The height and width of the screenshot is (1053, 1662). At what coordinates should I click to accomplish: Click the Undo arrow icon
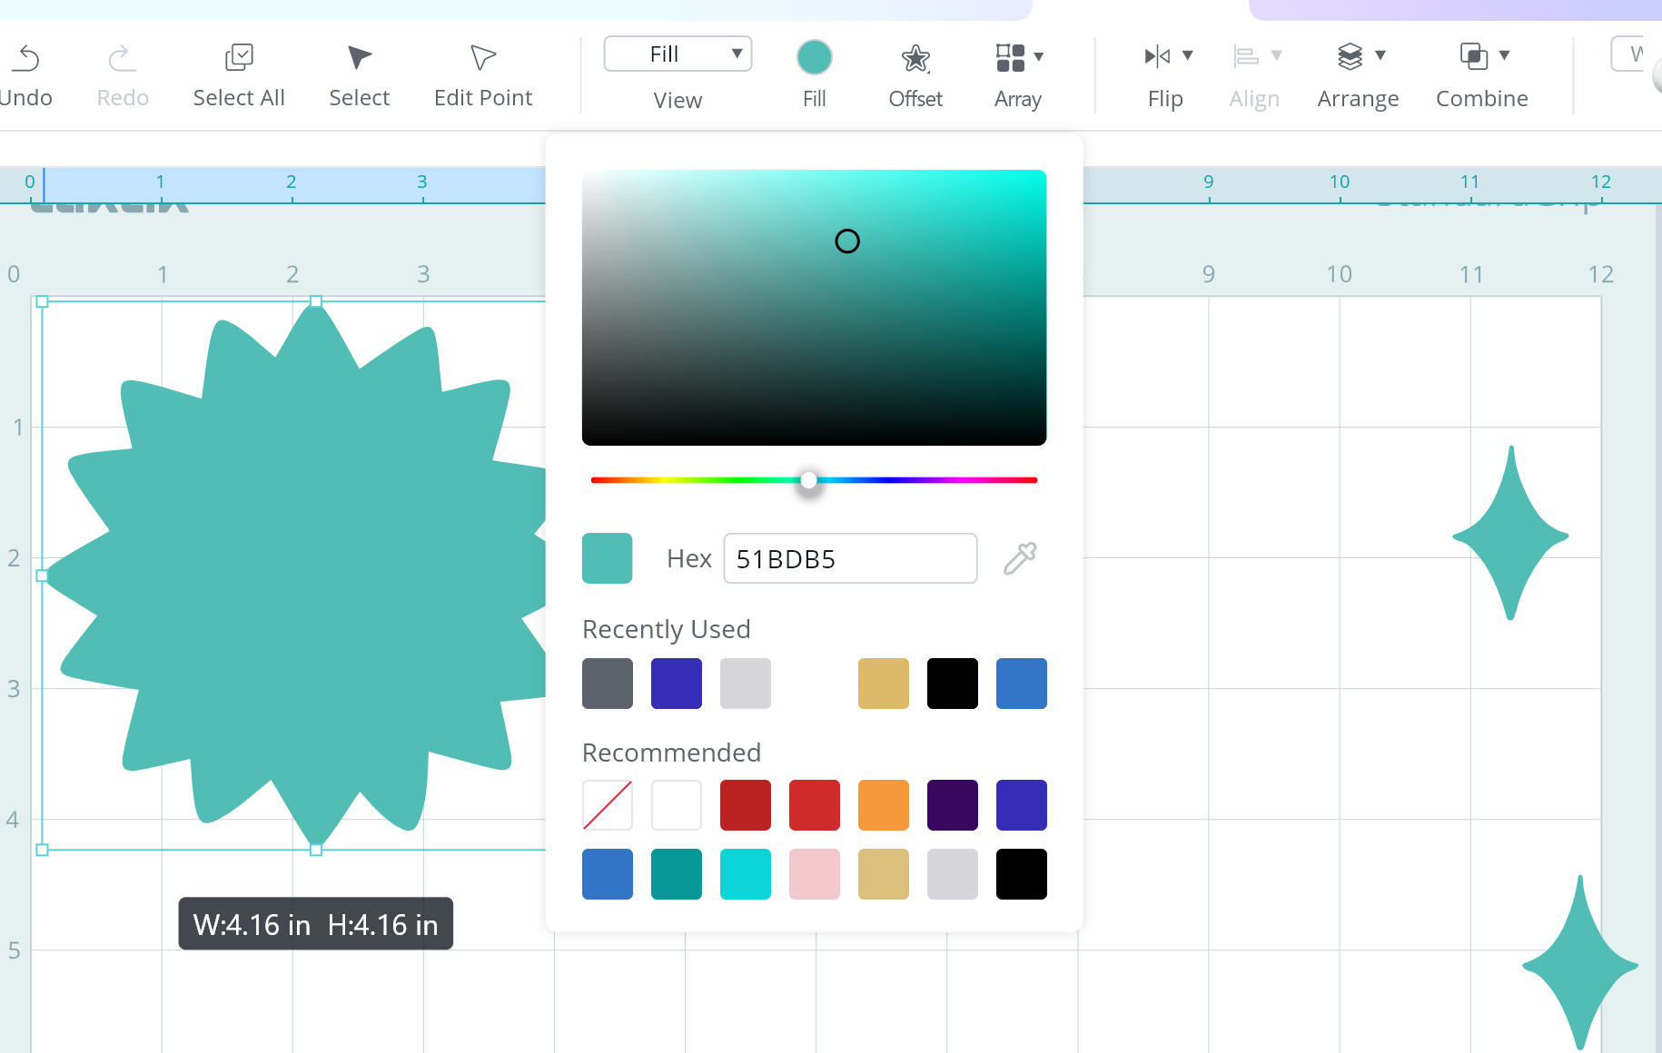27,58
